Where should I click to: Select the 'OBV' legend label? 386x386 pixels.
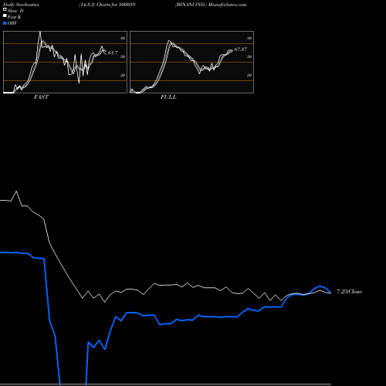[x=12, y=23]
